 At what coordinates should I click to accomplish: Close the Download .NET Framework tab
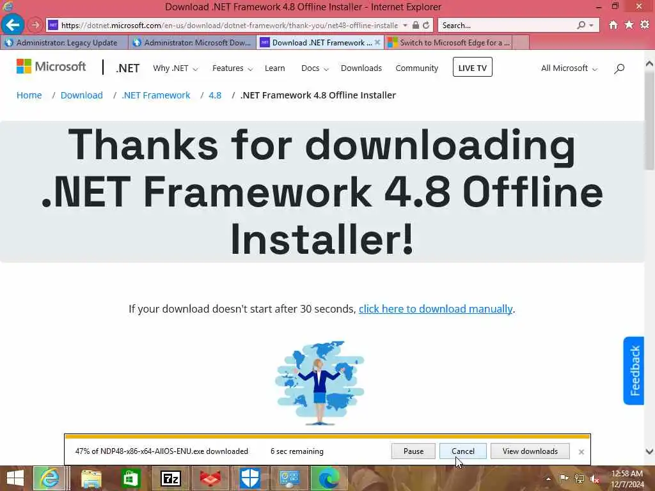coord(377,42)
